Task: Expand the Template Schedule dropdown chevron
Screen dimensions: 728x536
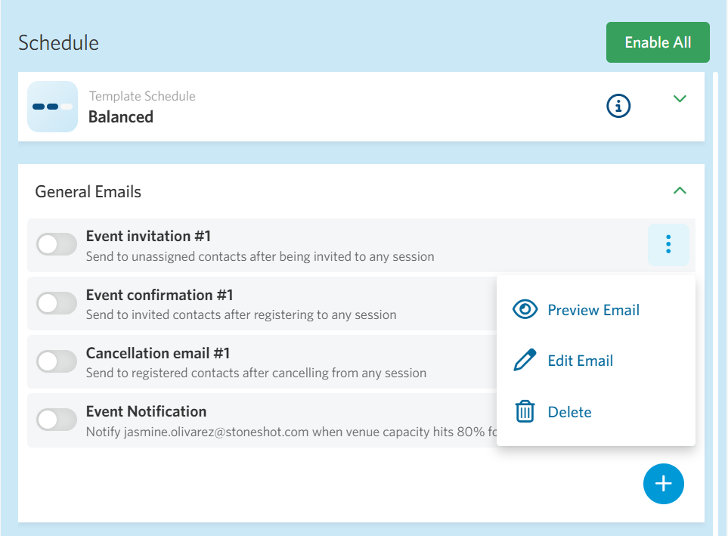Action: [680, 98]
